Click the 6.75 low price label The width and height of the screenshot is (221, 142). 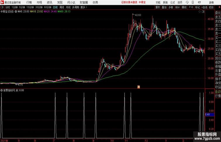pos(20,85)
